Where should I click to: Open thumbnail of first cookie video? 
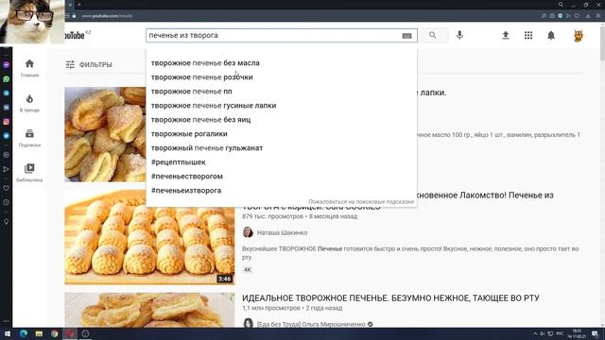105,134
